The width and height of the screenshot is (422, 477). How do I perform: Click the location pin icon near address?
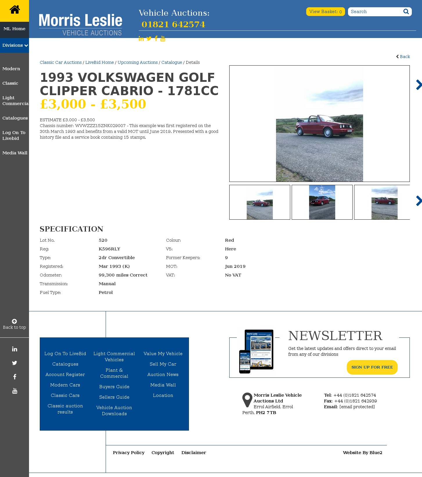click(x=247, y=400)
